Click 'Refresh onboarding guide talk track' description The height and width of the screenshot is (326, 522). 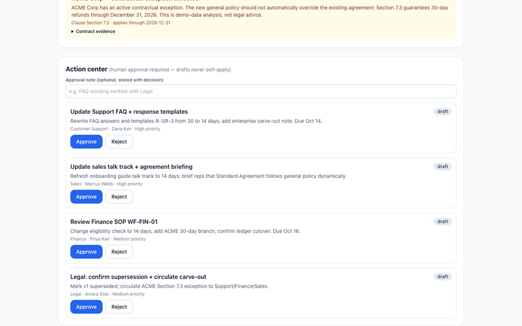[x=209, y=176]
